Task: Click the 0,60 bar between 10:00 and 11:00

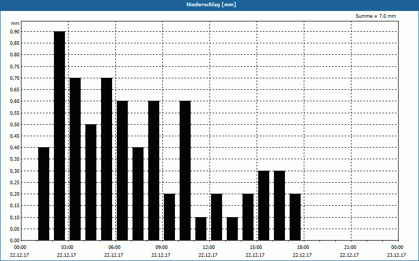Action: [x=185, y=171]
